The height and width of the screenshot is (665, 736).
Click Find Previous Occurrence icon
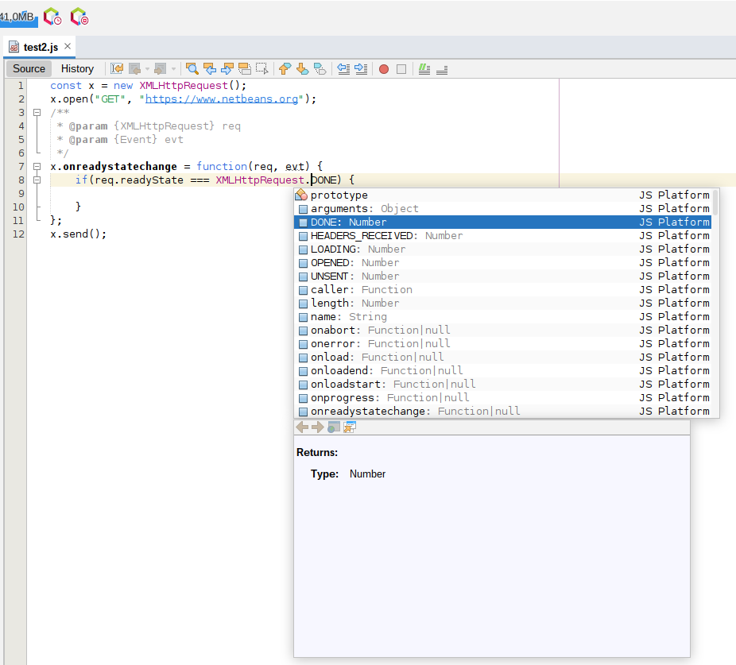pos(209,69)
